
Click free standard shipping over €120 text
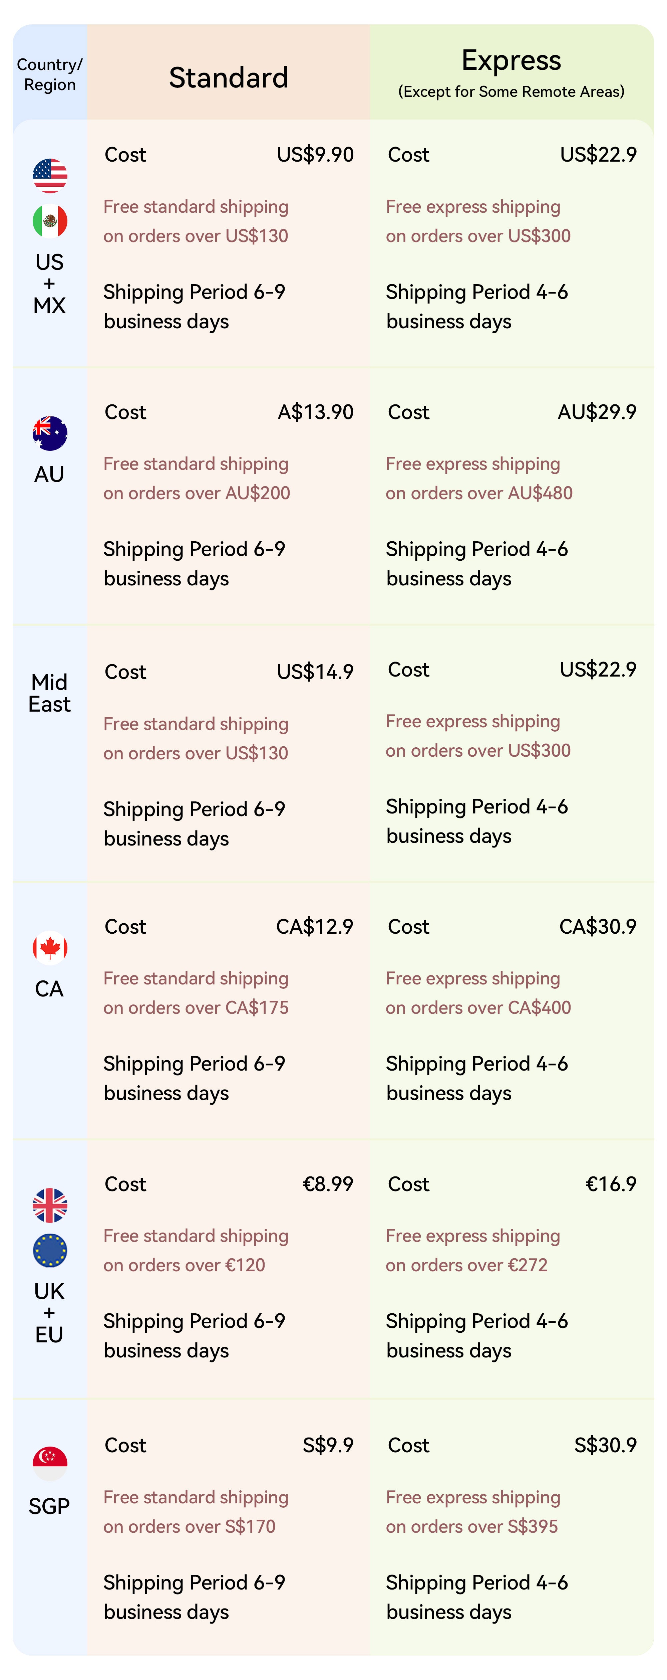196,1250
